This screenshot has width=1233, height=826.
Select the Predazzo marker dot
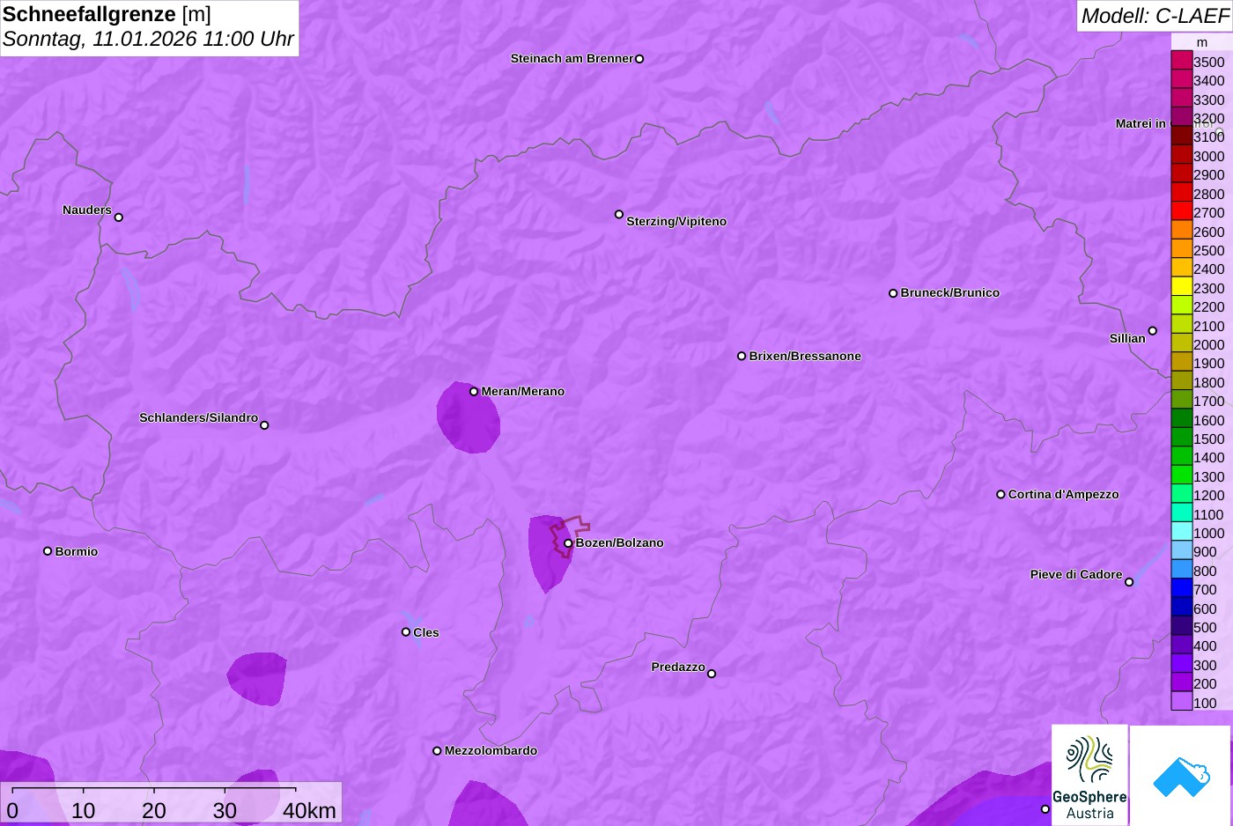(x=712, y=674)
